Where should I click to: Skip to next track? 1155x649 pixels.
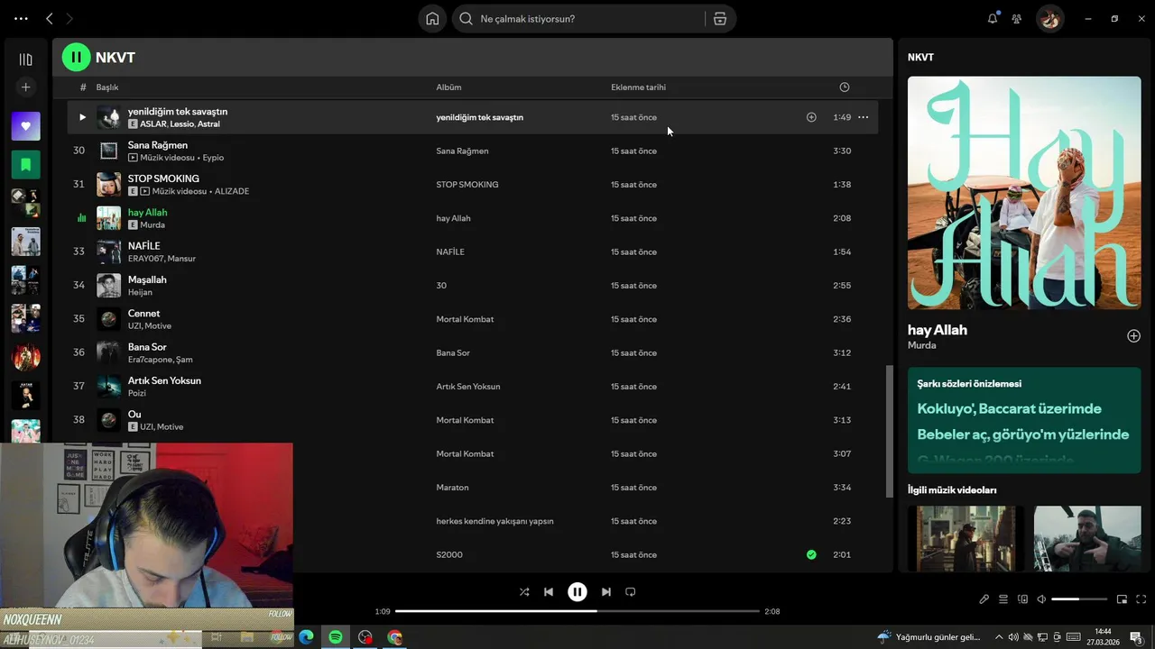[606, 592]
